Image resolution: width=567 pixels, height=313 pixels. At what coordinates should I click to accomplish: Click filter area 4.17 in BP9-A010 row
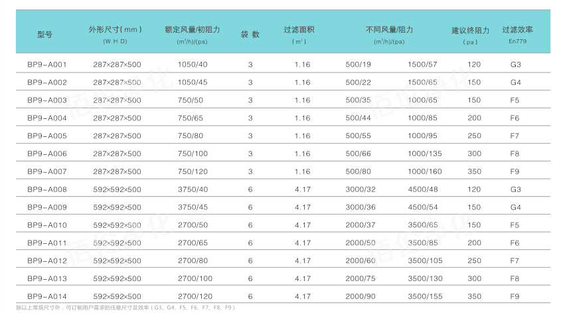[303, 225]
